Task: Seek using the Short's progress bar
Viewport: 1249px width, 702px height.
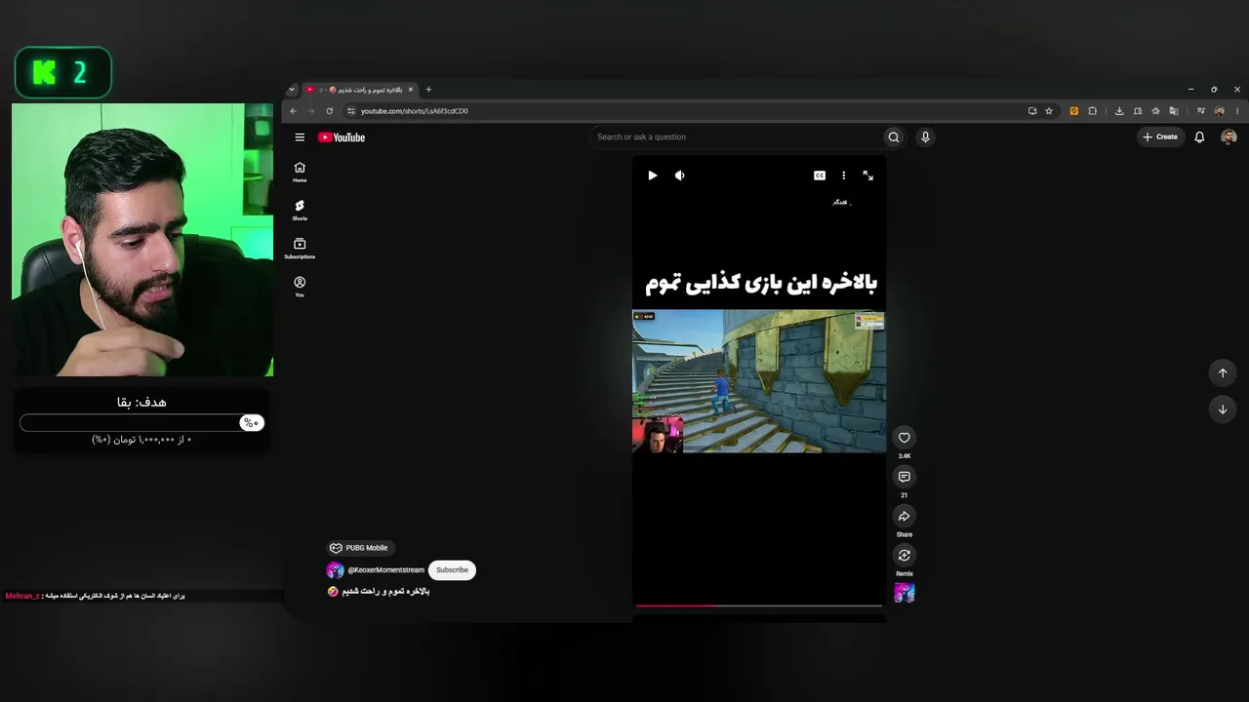Action: tap(759, 605)
